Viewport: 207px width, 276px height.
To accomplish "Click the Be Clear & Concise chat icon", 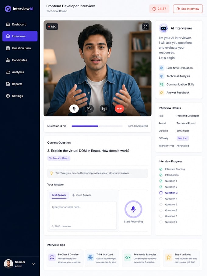I will coord(52,257).
